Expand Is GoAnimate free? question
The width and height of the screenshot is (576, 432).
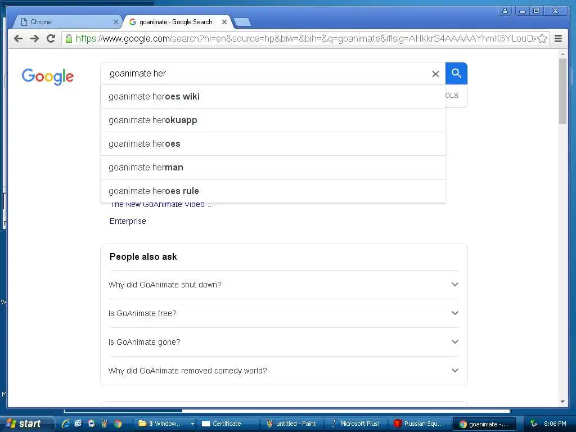pyautogui.click(x=283, y=313)
